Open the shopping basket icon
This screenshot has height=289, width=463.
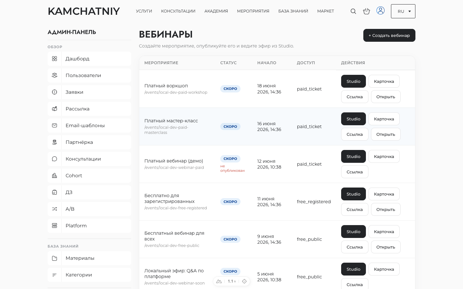[367, 11]
